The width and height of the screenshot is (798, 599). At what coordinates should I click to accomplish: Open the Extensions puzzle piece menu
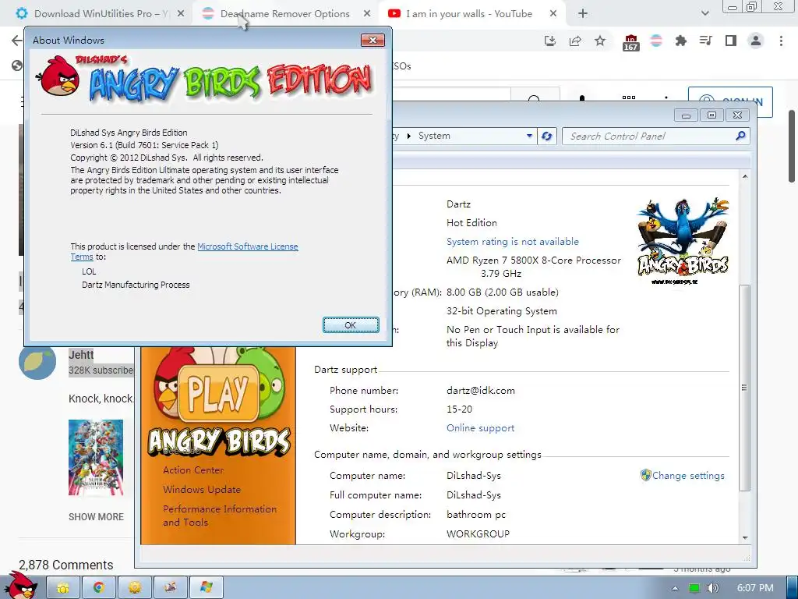click(681, 41)
